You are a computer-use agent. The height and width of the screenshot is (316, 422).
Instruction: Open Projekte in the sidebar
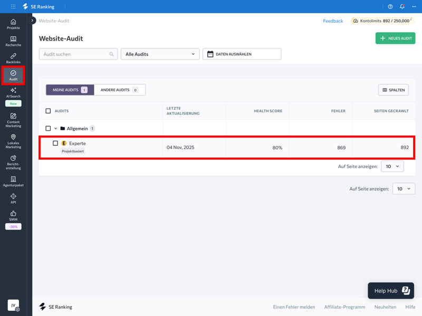click(13, 24)
